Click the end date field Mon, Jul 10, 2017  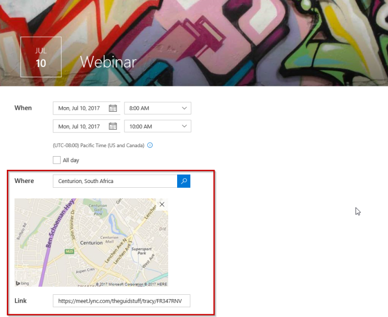pyautogui.click(x=79, y=126)
